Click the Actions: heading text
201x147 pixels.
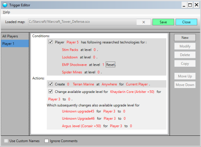point(38,78)
